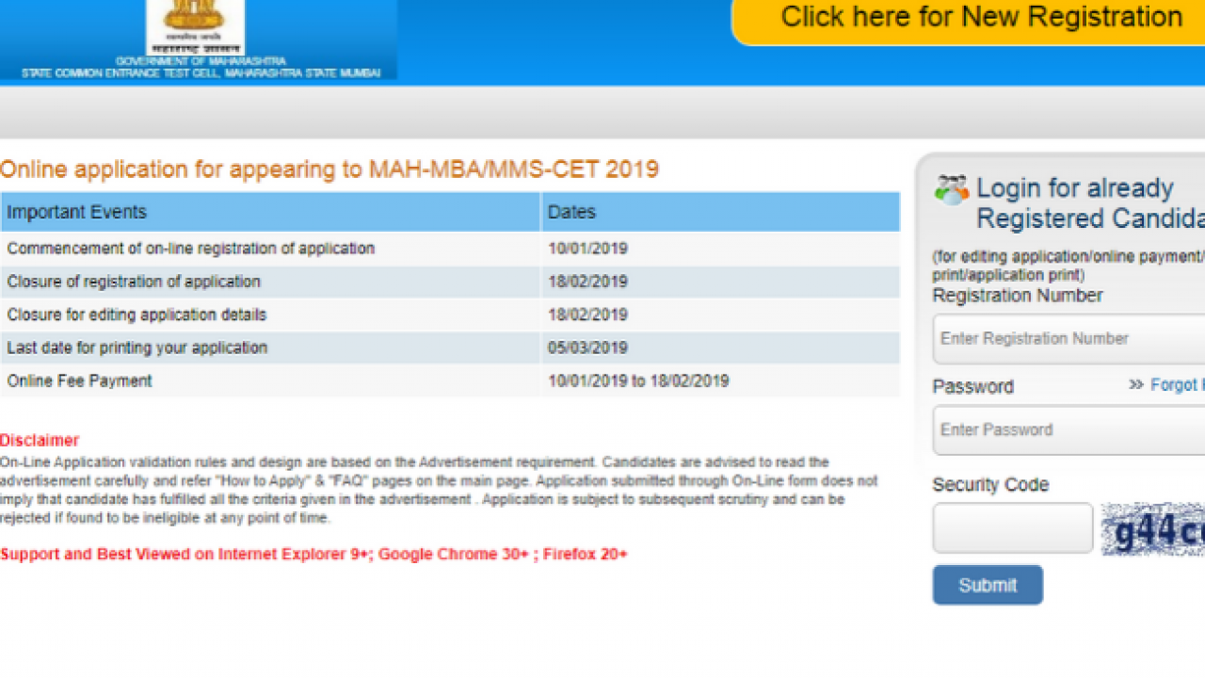Screen dimensions: 1205x678
Task: Click the users icon beside Login heading
Action: [951, 189]
